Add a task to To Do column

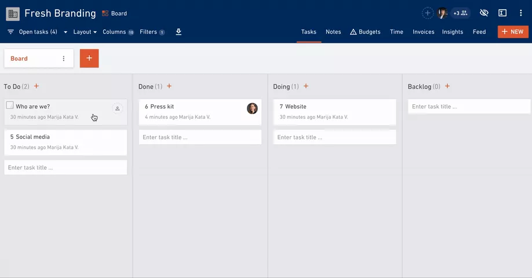point(37,86)
